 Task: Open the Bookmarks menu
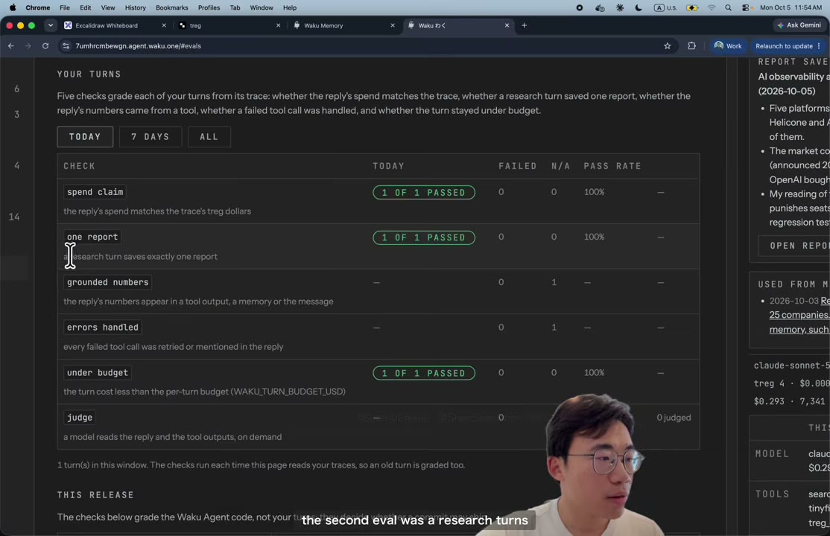coord(171,8)
